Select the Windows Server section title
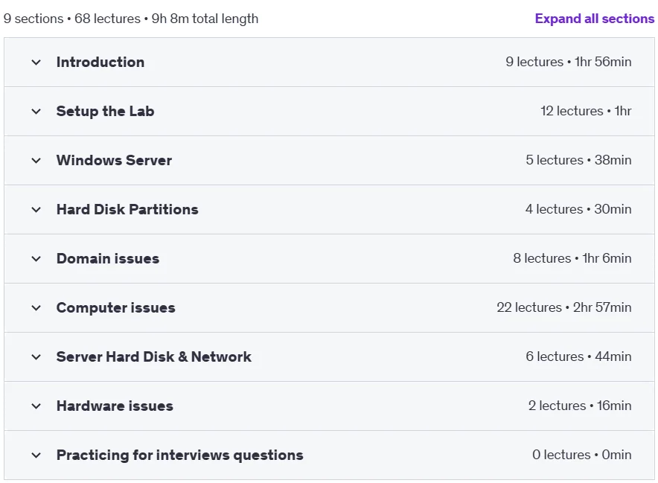658x483 pixels. (114, 160)
